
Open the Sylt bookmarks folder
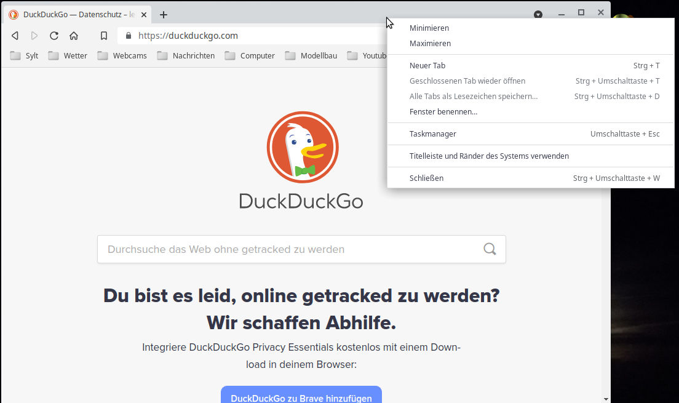tap(24, 55)
